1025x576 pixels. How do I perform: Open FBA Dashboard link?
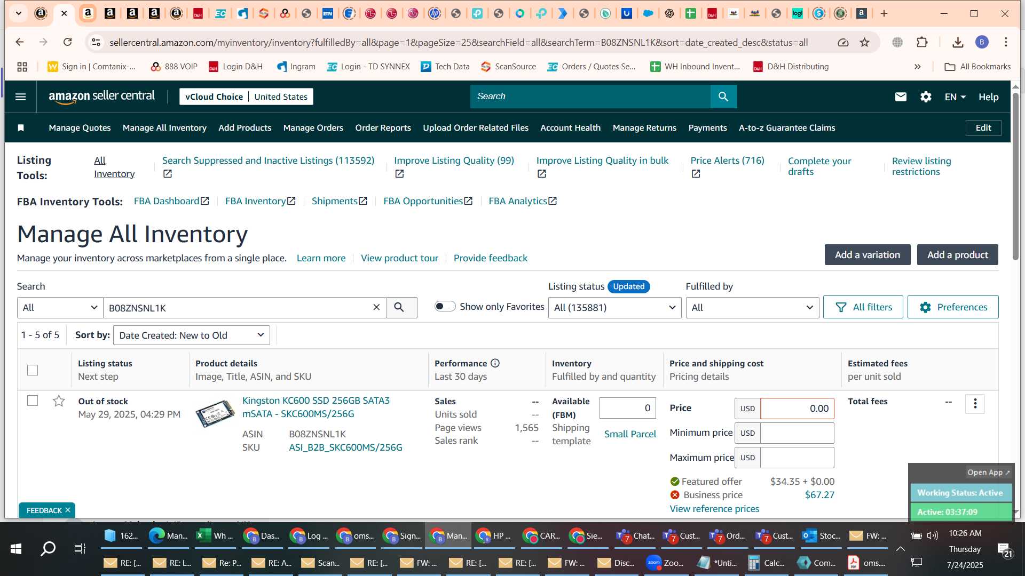coord(171,201)
